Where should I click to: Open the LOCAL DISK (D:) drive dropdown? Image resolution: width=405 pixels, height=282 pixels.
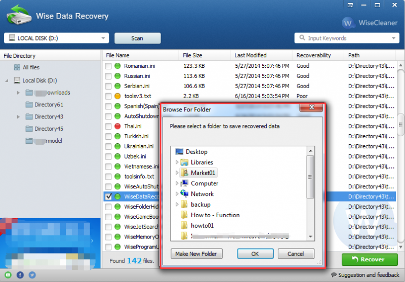point(56,38)
